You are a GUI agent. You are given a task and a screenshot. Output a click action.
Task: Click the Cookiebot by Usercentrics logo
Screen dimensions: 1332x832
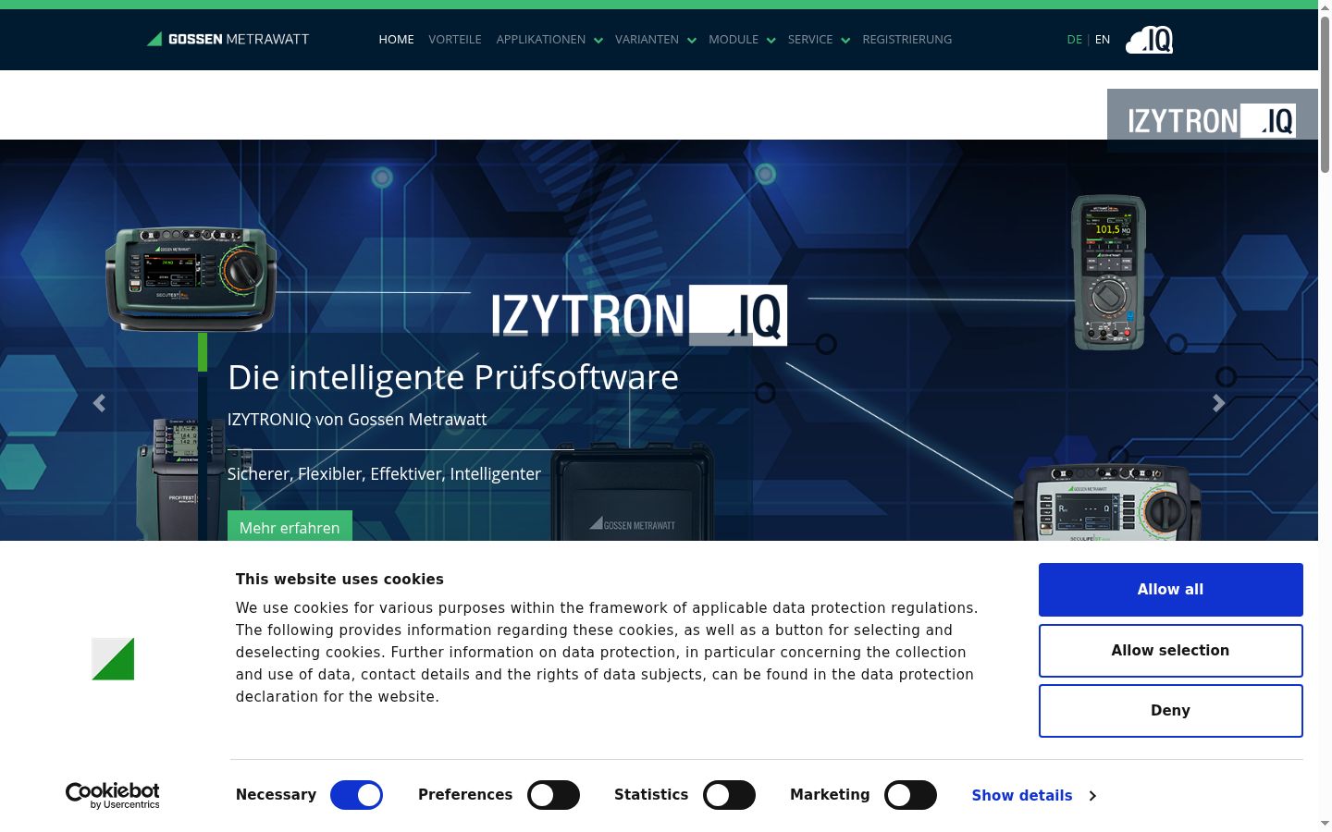[113, 795]
